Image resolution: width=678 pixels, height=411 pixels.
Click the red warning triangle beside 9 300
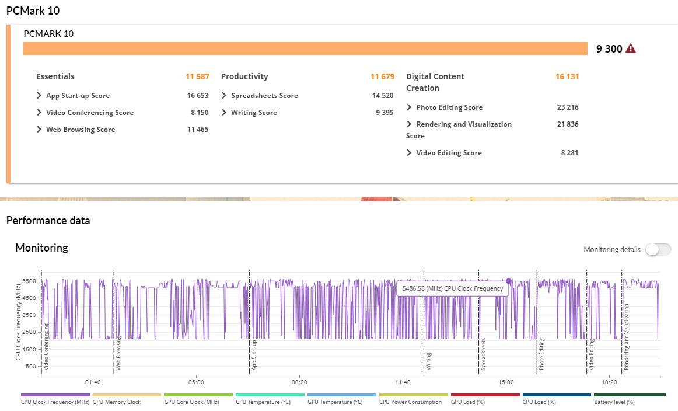click(x=630, y=49)
